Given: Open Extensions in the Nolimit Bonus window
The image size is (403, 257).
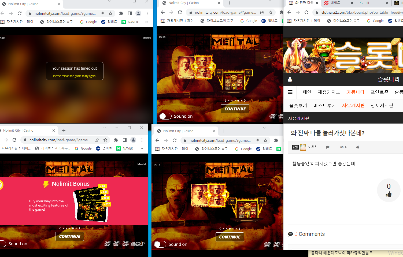Looking at the screenshot, I should pyautogui.click(x=116, y=140).
